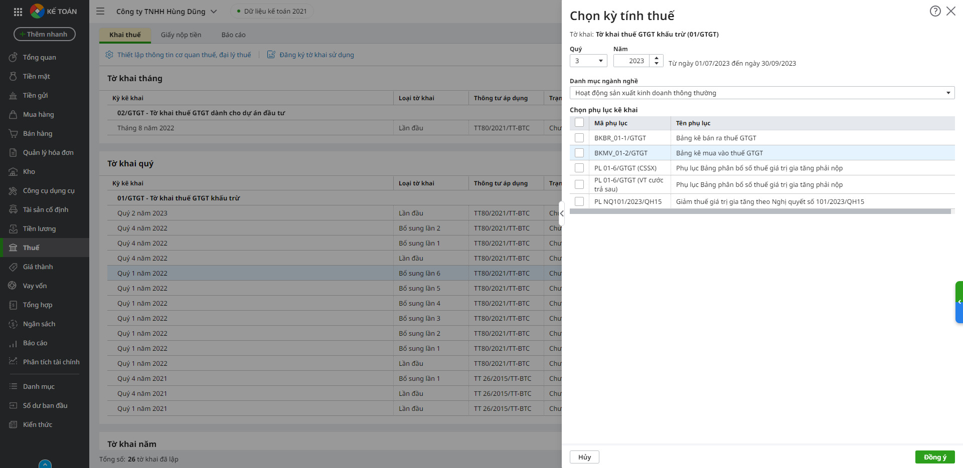Select Thuế in the sidebar
The width and height of the screenshot is (963, 468).
(45, 248)
